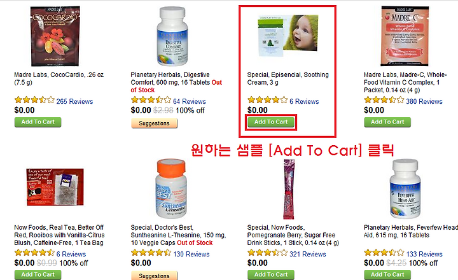The width and height of the screenshot is (458, 280).
Task: Open the 133 Reviews link
Action: click(424, 254)
